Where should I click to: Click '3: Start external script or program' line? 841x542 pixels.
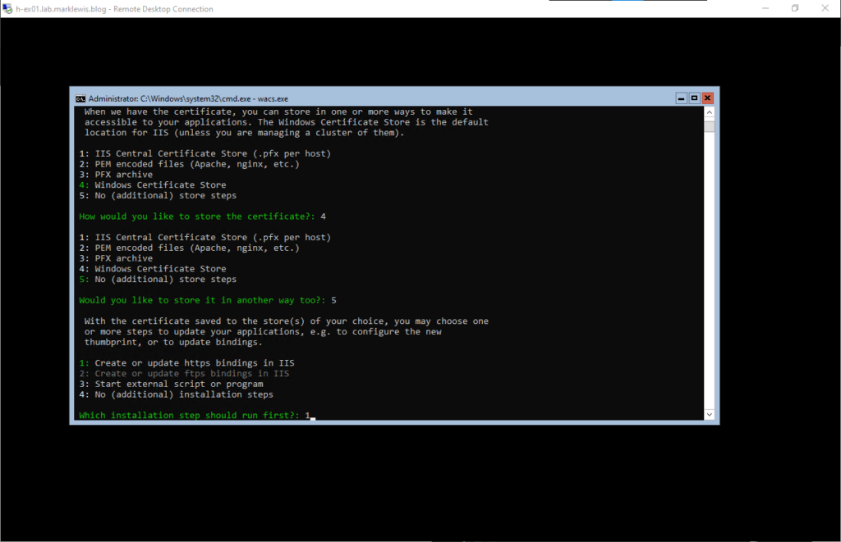(171, 384)
